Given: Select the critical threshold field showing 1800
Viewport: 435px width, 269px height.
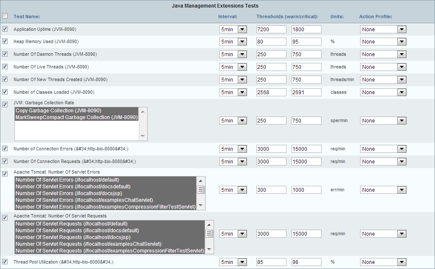Looking at the screenshot, I should [x=306, y=29].
